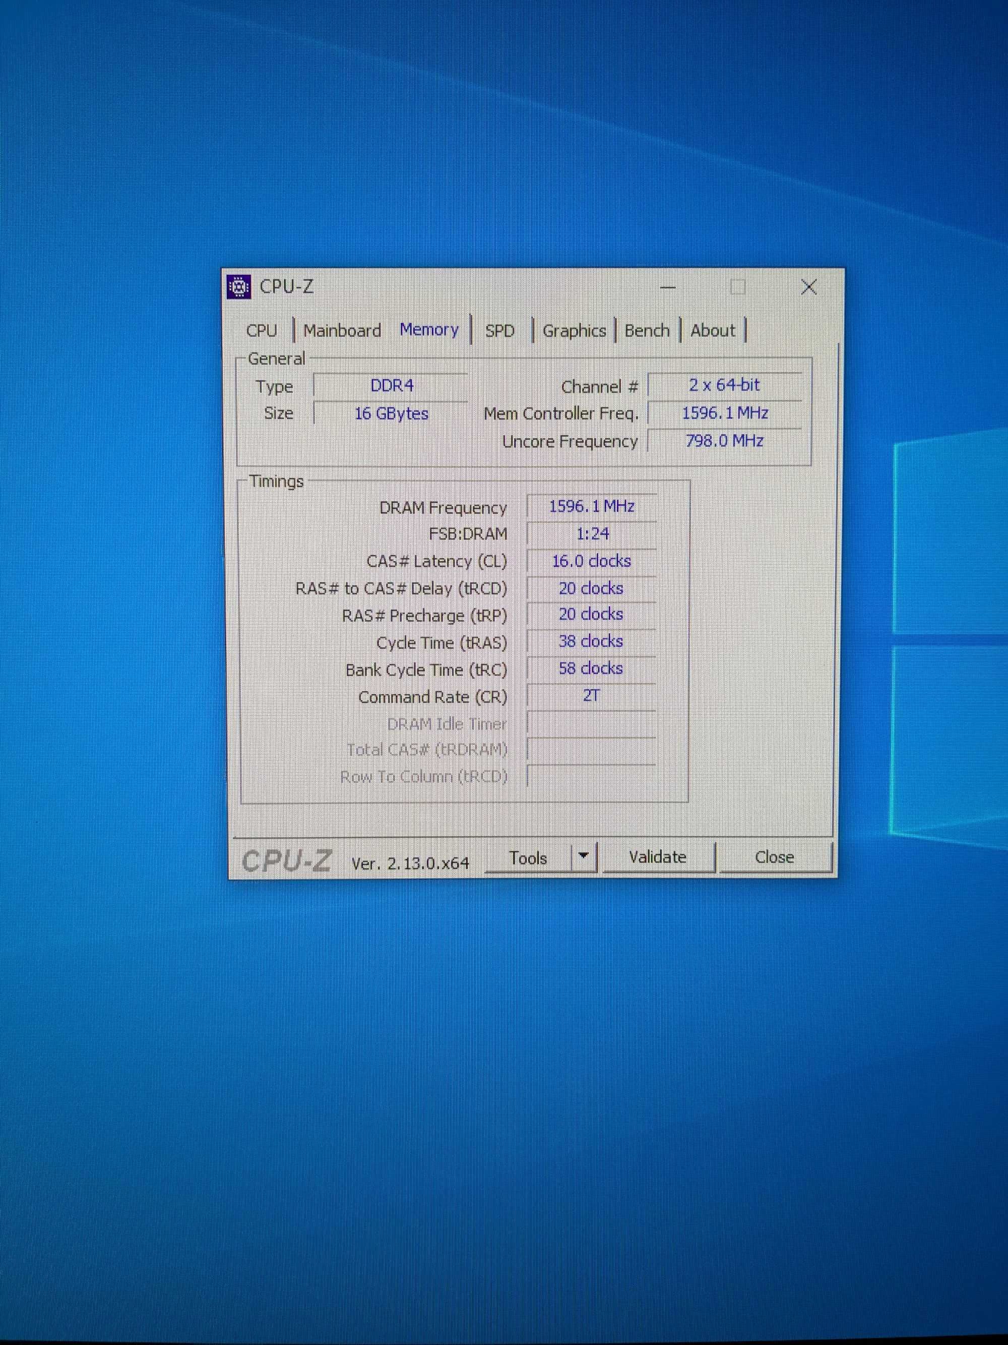Open the Bench tab
Image resolution: width=1008 pixels, height=1345 pixels.
click(x=647, y=331)
